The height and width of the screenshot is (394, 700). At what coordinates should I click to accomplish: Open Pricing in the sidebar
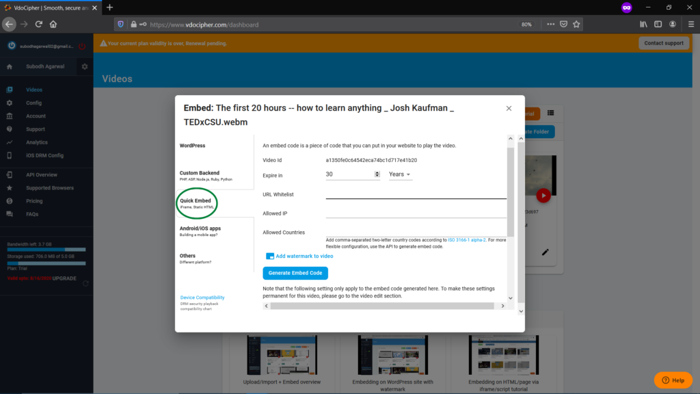click(34, 201)
